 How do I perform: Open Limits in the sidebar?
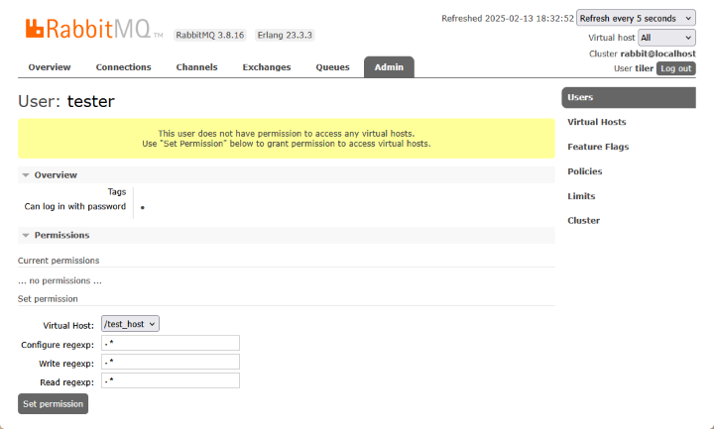pos(581,196)
